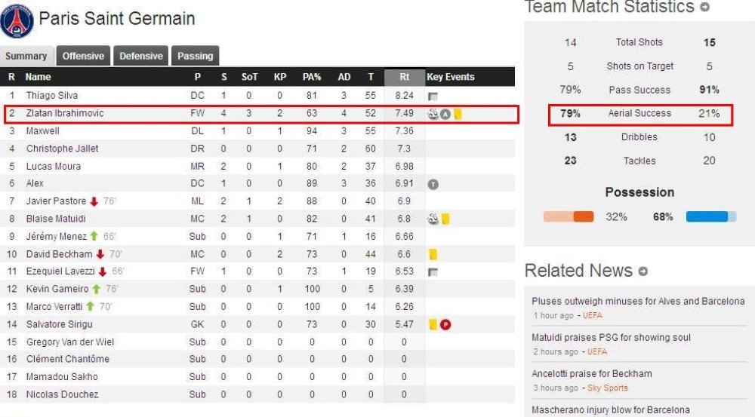755x417 pixels.
Task: Open the Passing tab
Action: pos(195,56)
